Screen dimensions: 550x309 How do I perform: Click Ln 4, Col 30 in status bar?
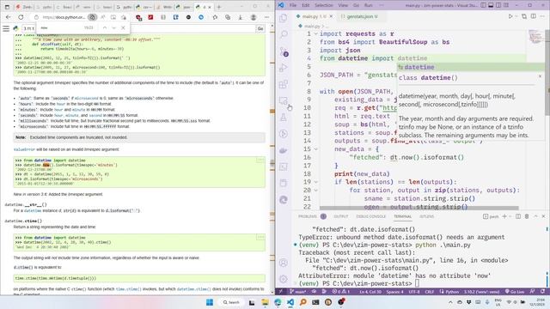(x=371, y=292)
